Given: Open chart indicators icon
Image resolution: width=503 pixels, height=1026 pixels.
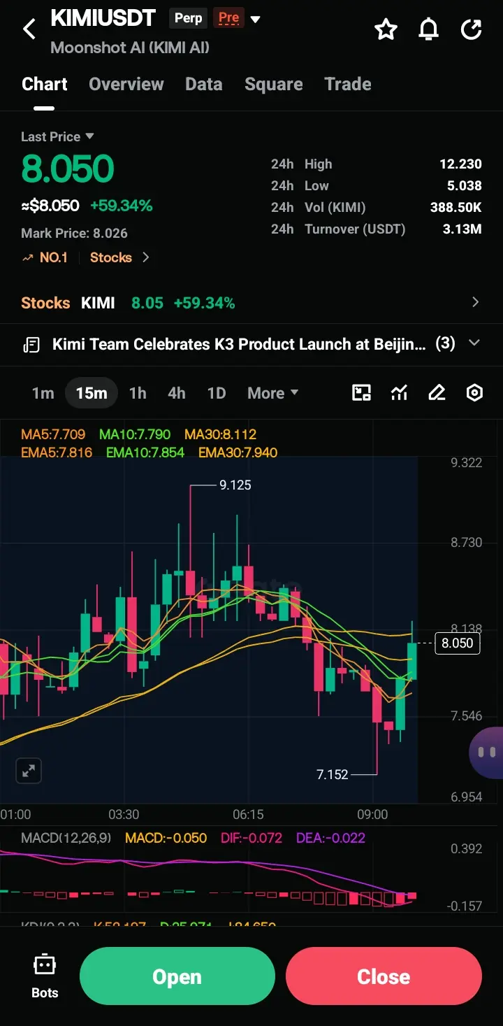Looking at the screenshot, I should (399, 393).
